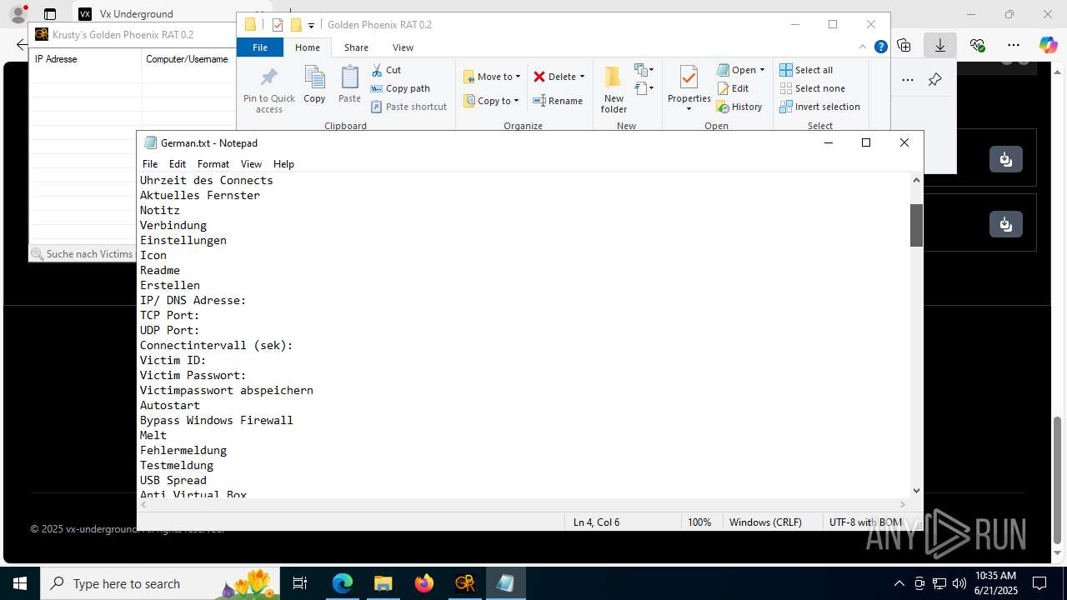This screenshot has height=600, width=1067.
Task: Click New folder icon
Action: click(614, 89)
